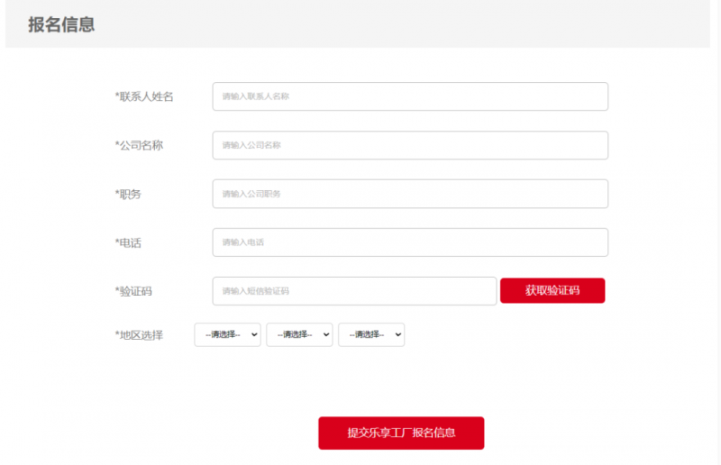Click the 电话 input field
This screenshot has width=721, height=465.
[410, 242]
